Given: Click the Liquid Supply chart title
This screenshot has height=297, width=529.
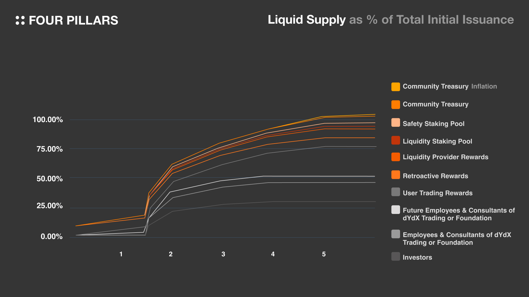Looking at the screenshot, I should click(390, 20).
